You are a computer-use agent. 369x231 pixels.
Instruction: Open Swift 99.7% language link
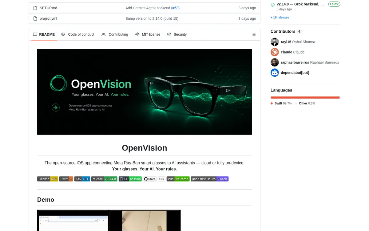[281, 103]
